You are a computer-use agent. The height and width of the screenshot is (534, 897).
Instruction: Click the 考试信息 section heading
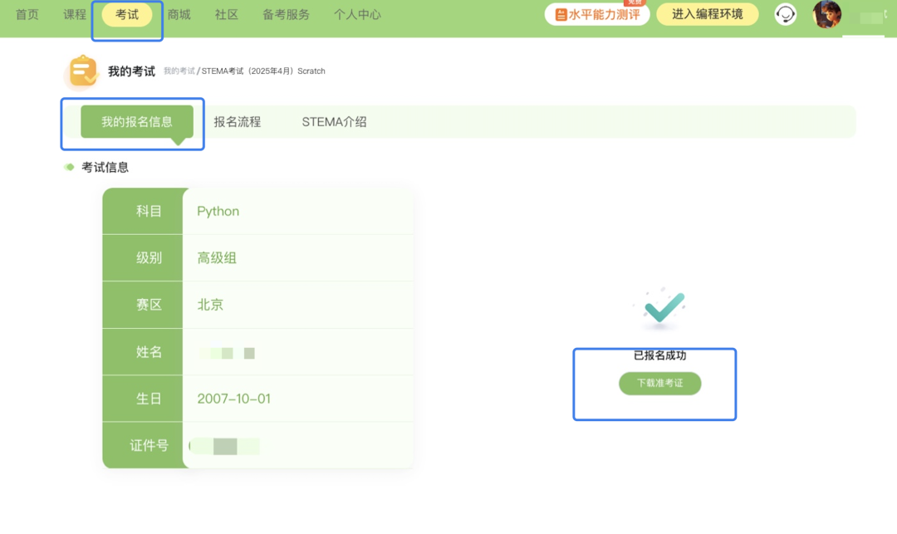pyautogui.click(x=105, y=168)
